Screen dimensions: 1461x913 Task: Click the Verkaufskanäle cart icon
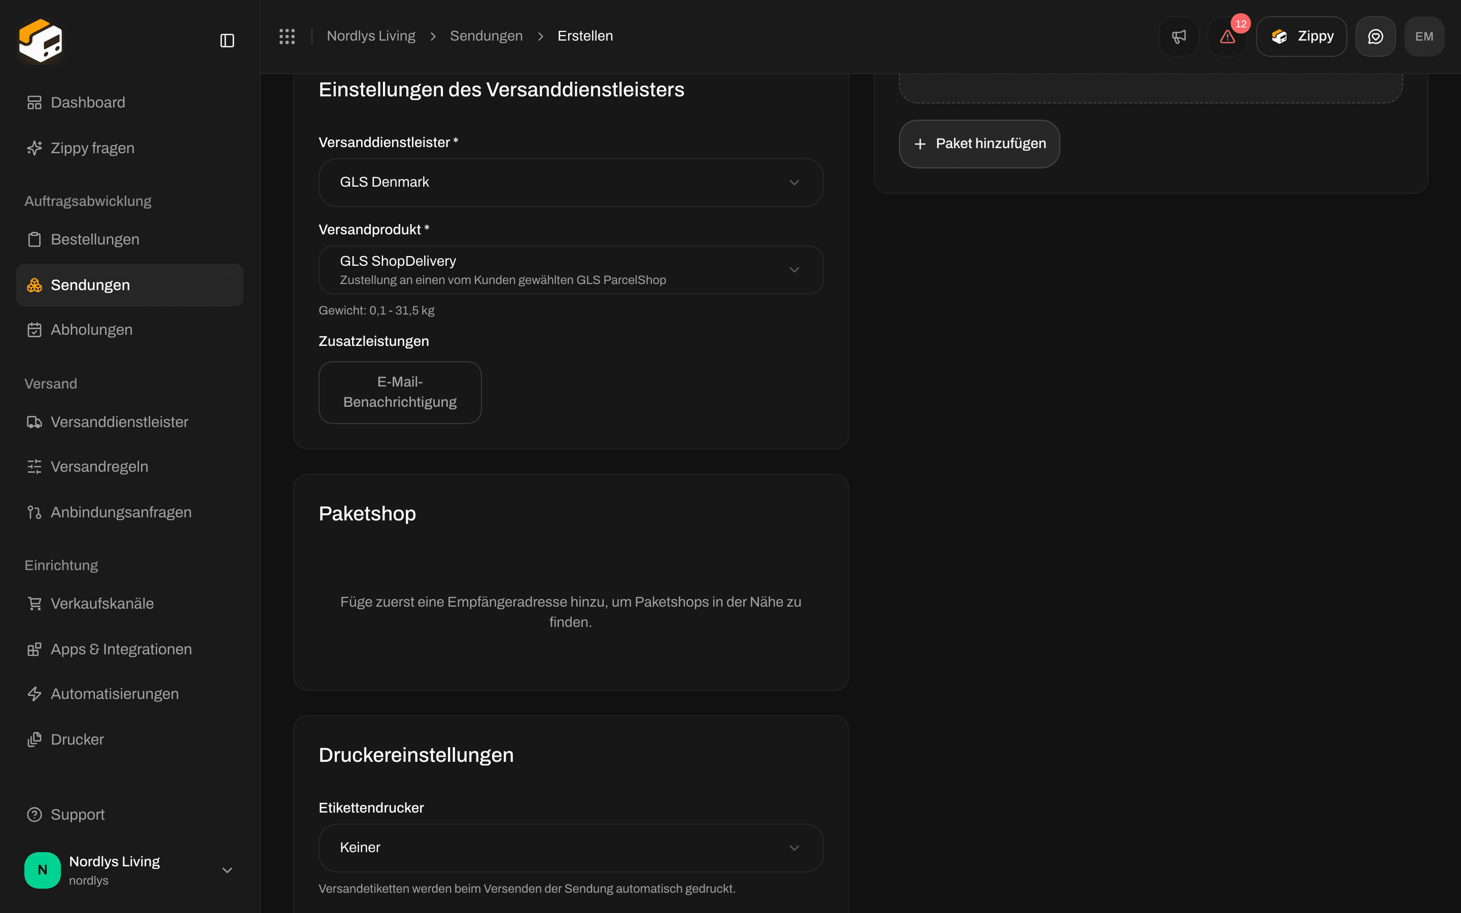[x=34, y=603]
